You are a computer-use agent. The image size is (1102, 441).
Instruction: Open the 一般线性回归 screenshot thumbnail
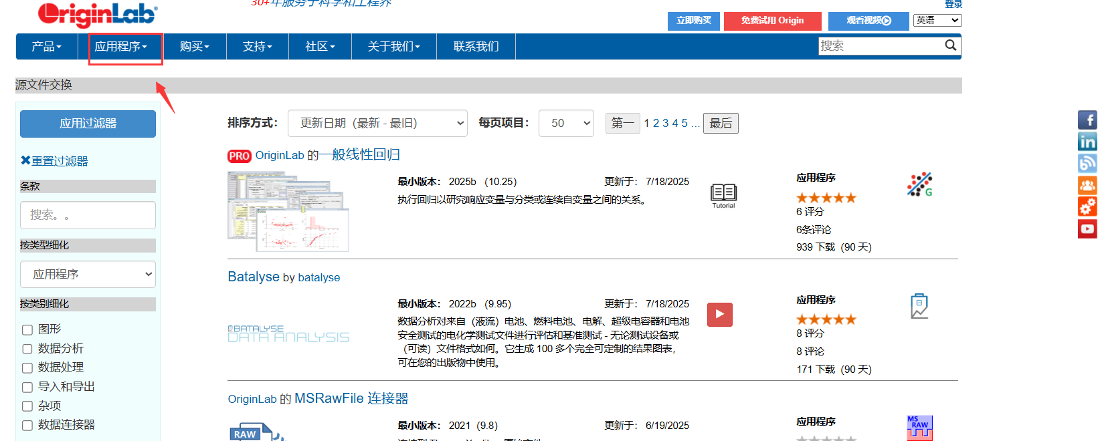(288, 211)
